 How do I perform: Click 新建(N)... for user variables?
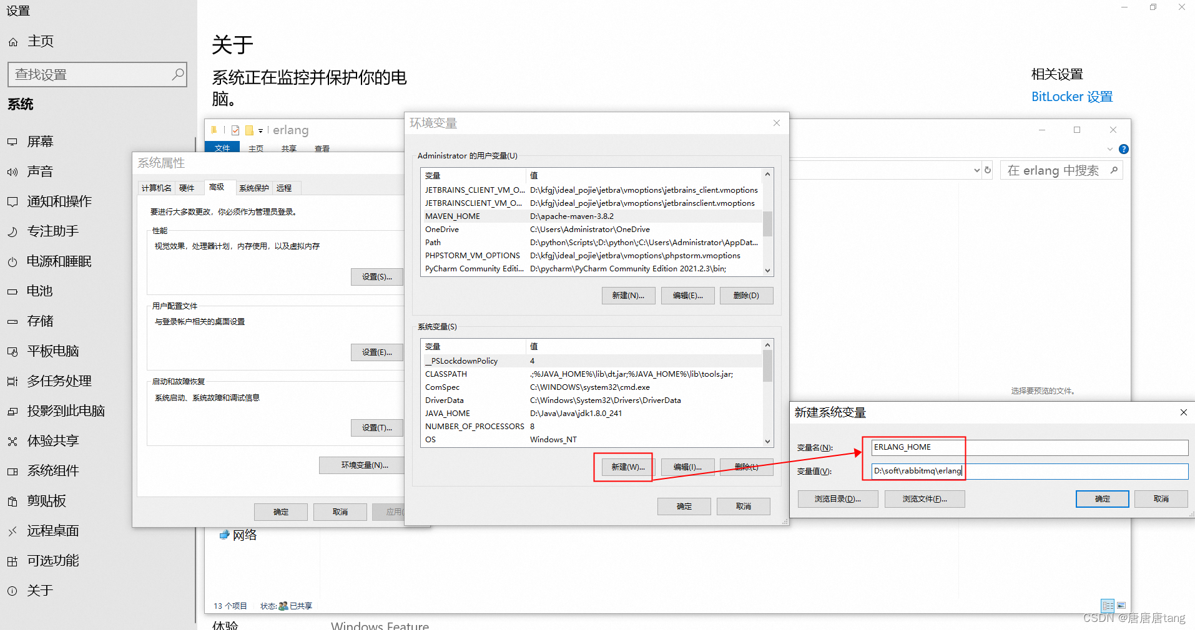click(x=628, y=296)
